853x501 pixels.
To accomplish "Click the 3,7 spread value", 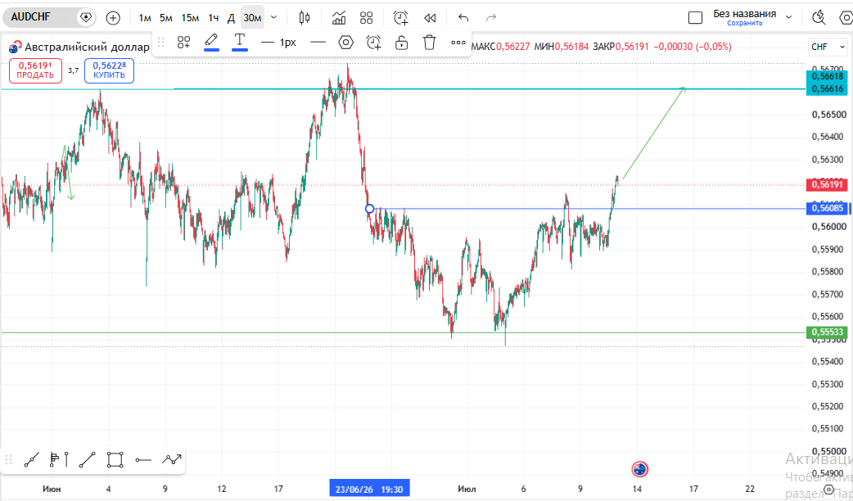I will coord(74,70).
